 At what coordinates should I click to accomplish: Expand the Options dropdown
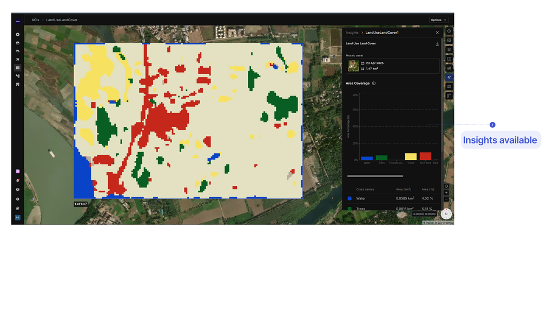[x=439, y=20]
